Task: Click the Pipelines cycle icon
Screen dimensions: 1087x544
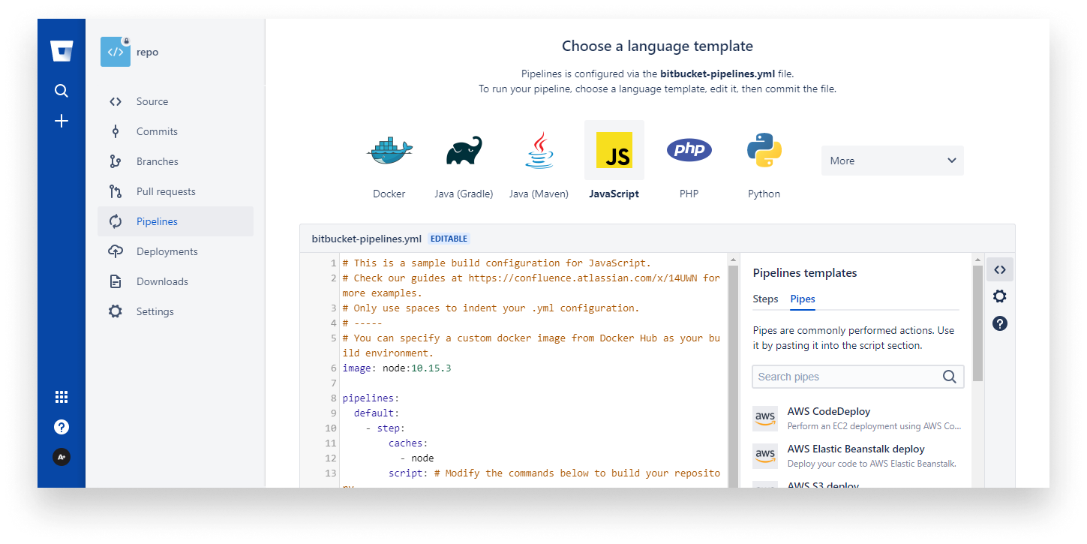Action: point(115,221)
